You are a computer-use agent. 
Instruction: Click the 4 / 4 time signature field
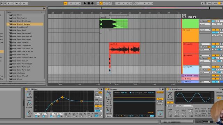(x=10, y=3)
